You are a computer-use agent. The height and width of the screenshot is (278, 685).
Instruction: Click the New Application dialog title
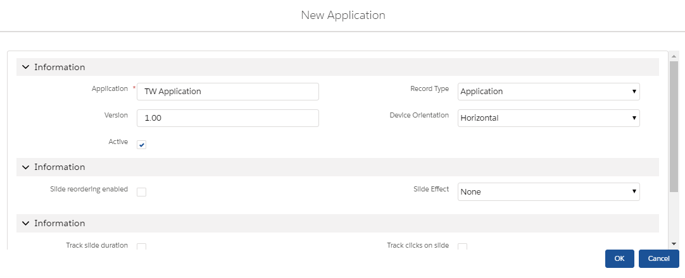pos(342,15)
